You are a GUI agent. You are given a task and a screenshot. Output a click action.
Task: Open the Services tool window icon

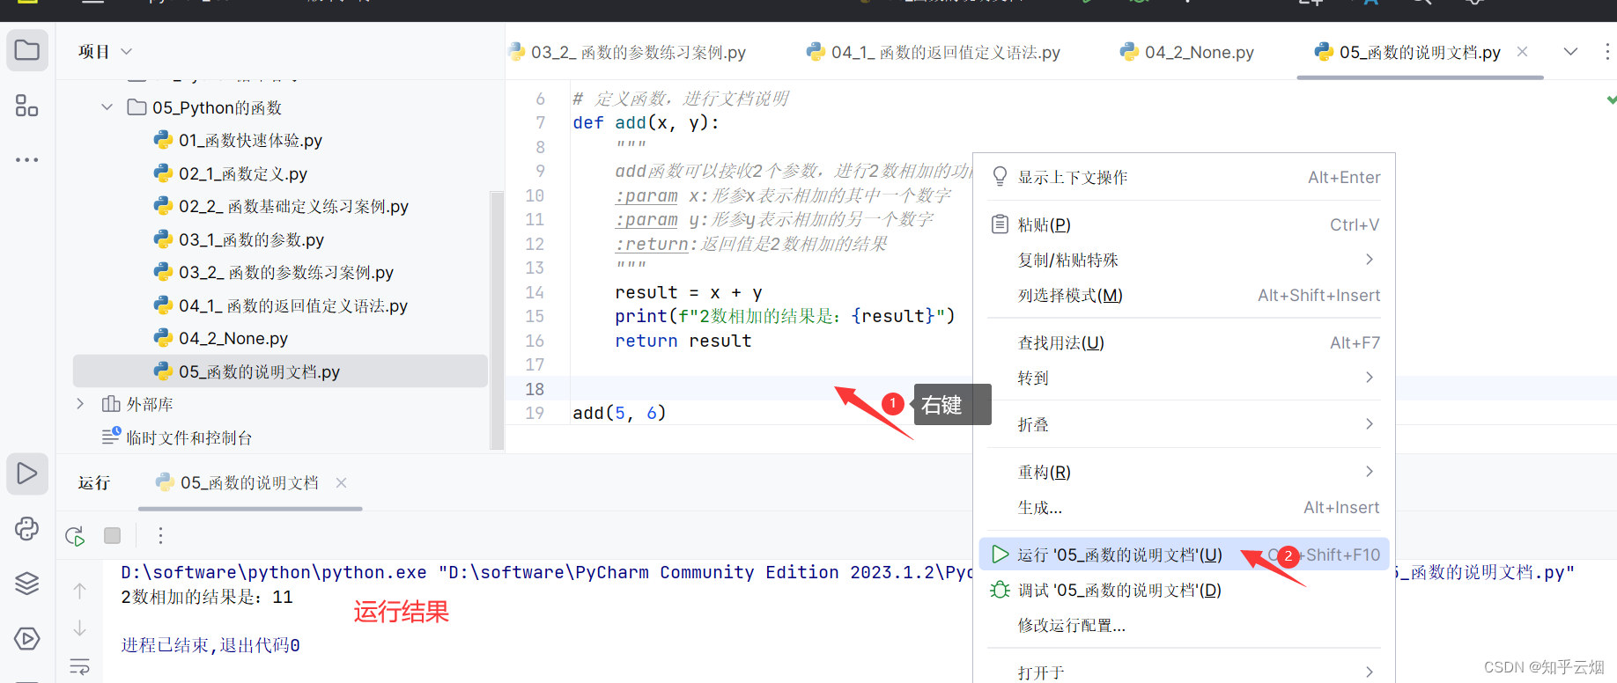[x=27, y=638]
